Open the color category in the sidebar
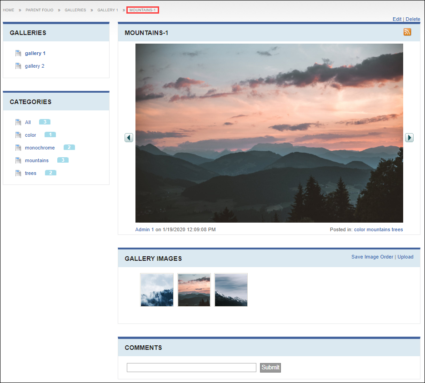This screenshot has height=383, width=425. [30, 134]
